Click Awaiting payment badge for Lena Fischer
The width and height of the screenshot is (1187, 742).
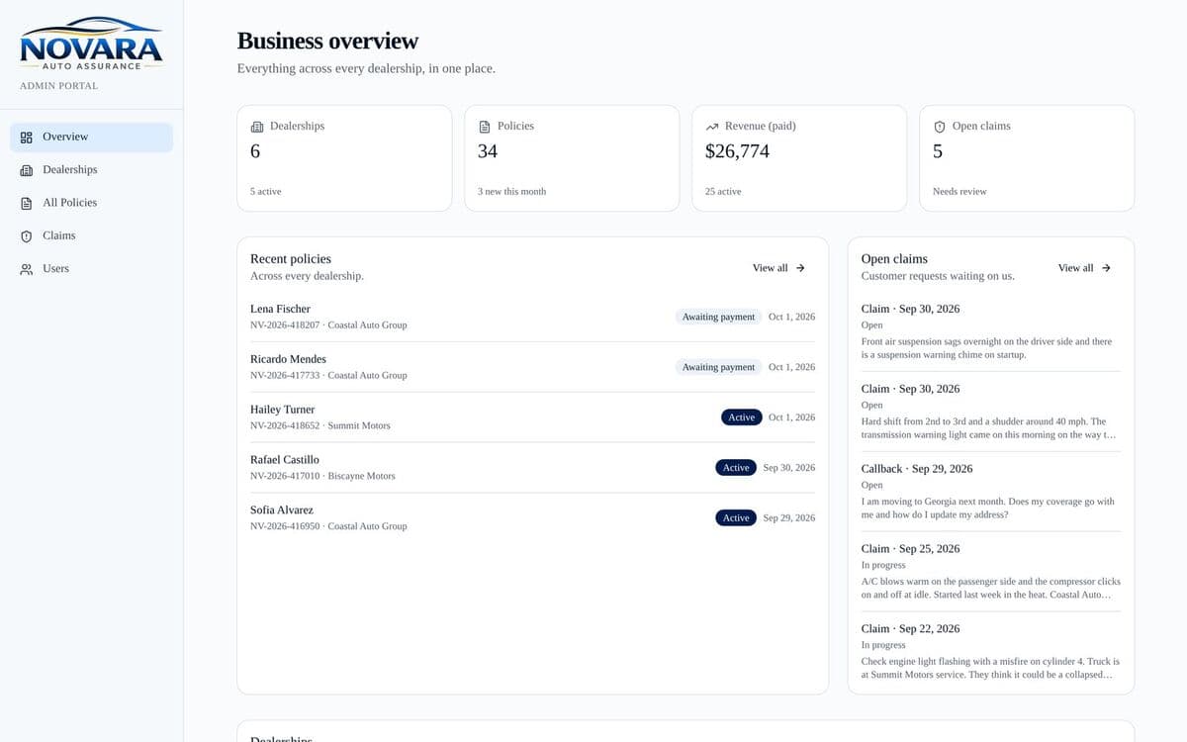pyautogui.click(x=718, y=317)
